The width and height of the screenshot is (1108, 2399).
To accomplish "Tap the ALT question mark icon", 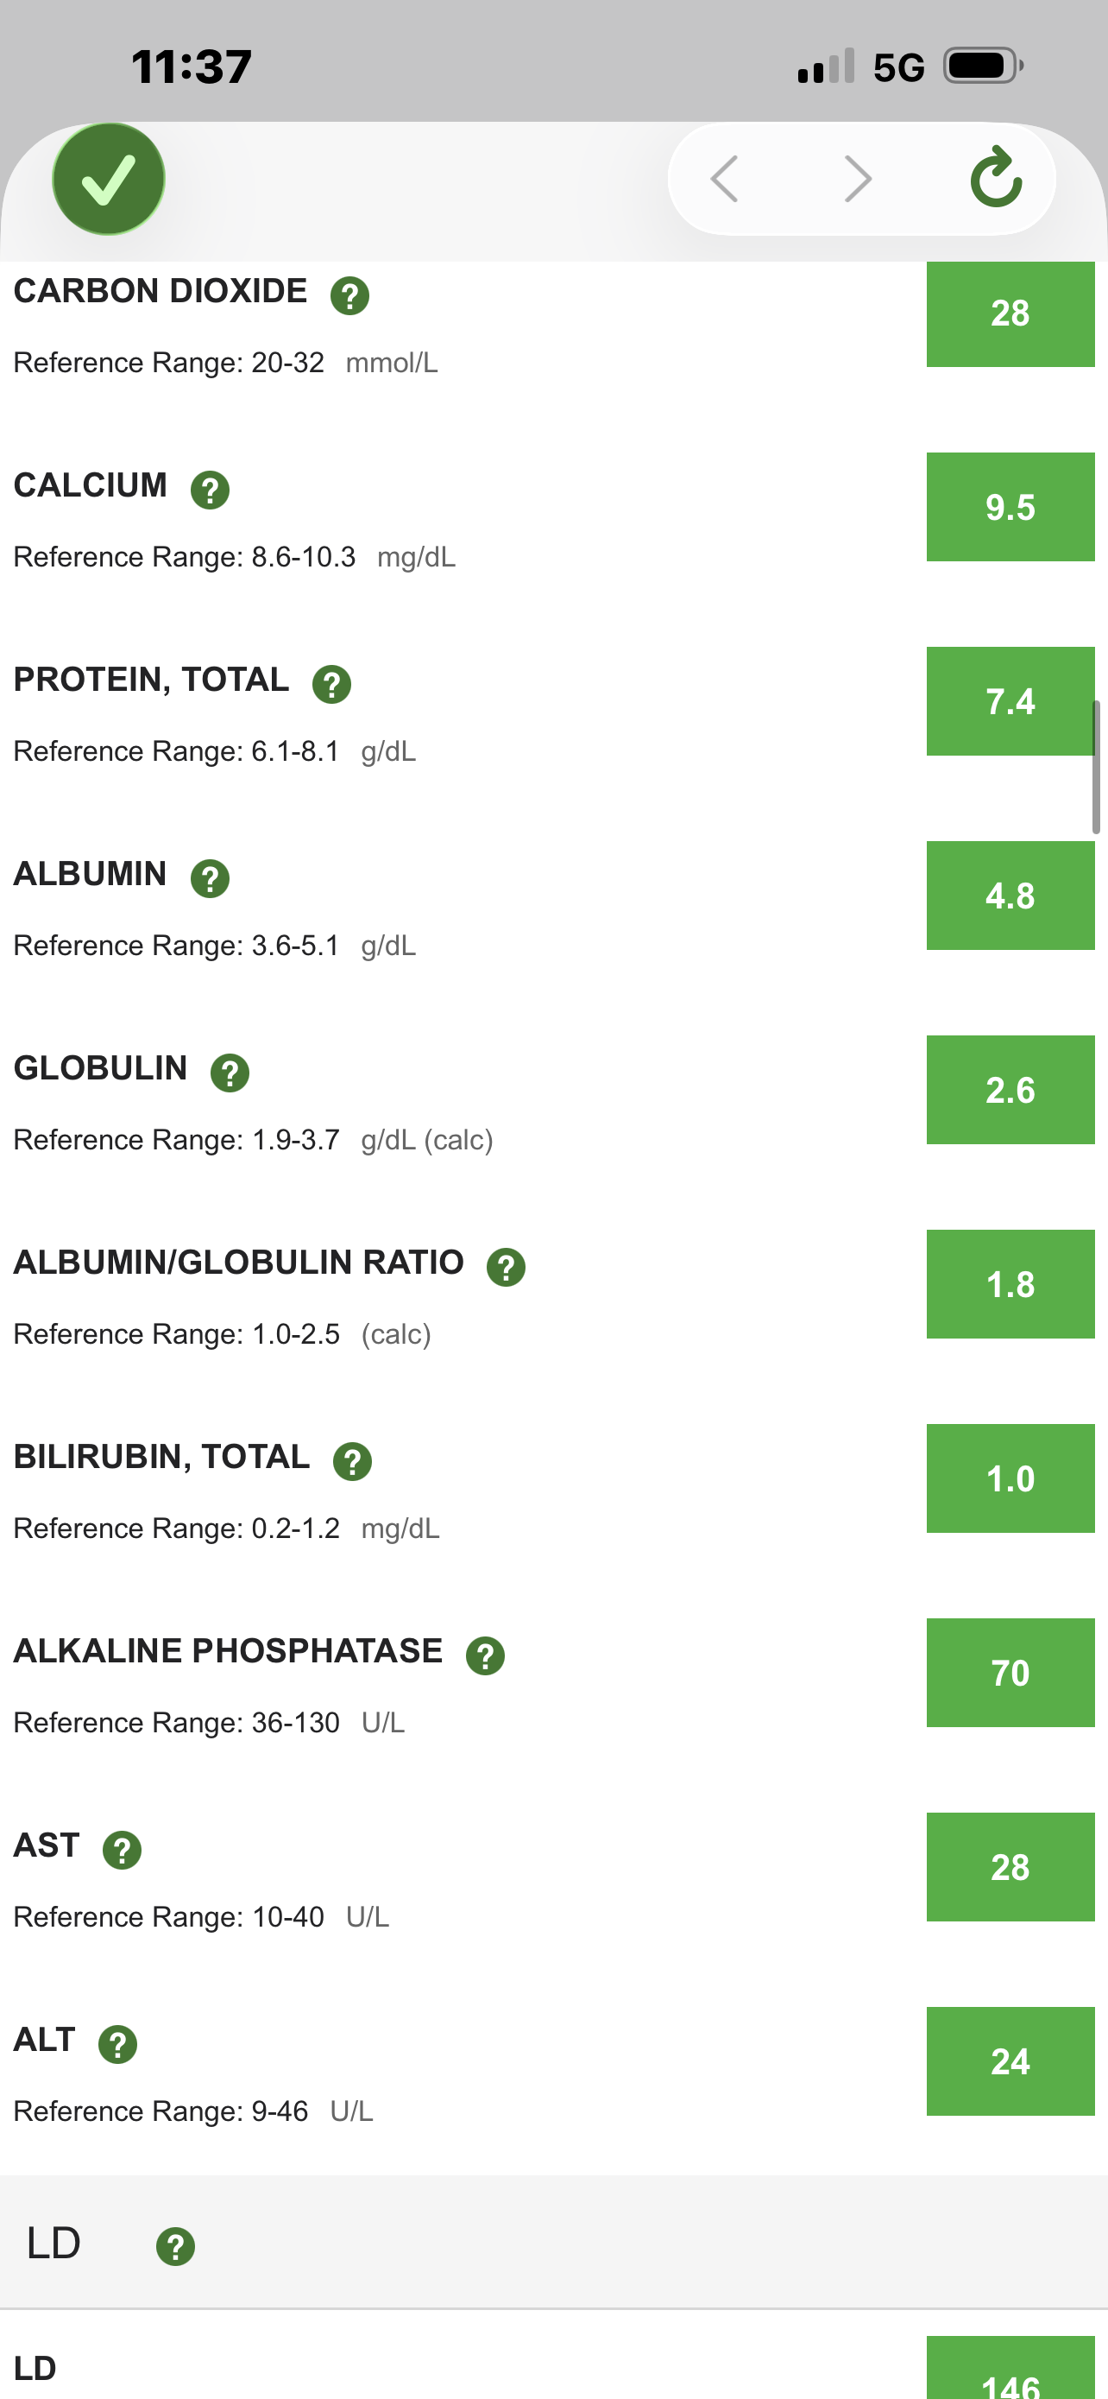I will tap(118, 2045).
